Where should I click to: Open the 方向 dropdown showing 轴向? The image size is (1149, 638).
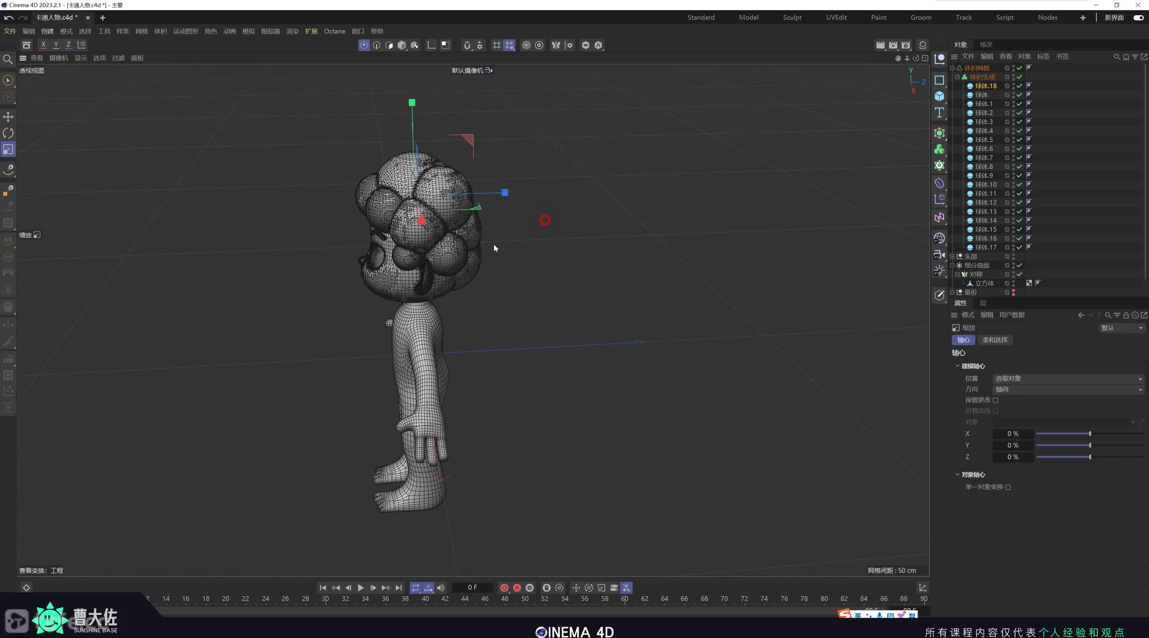[1067, 389]
